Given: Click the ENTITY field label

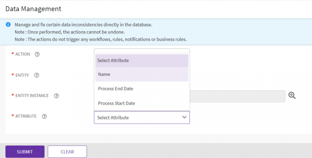Looking at the screenshot, I should [22, 75].
